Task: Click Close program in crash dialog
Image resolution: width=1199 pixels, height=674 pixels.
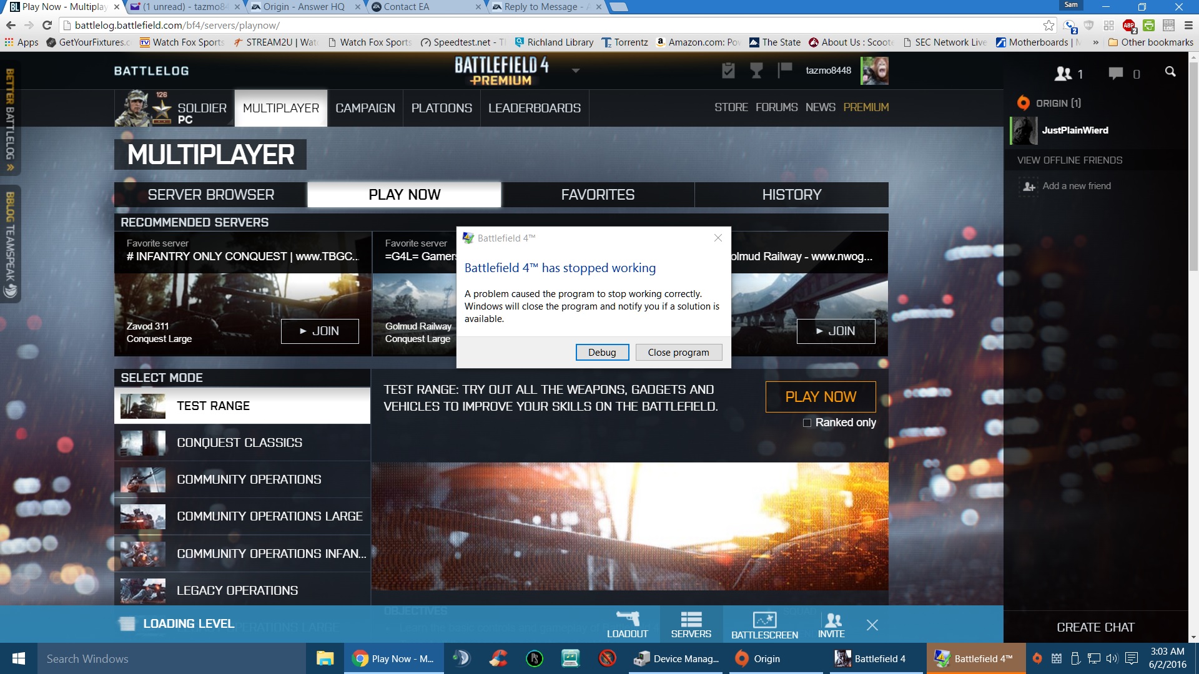Action: [678, 352]
